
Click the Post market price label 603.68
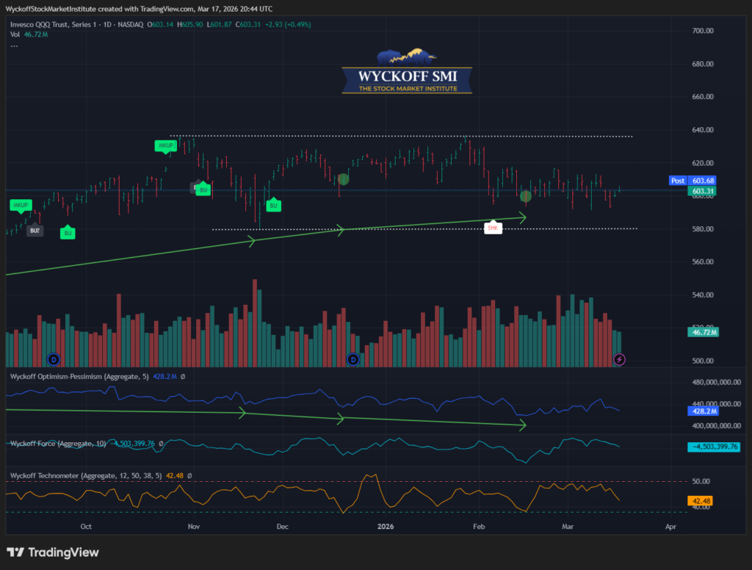(x=690, y=181)
